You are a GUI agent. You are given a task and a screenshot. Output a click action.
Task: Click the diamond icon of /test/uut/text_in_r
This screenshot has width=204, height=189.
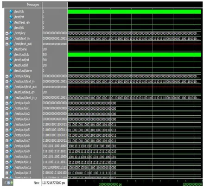(x=11, y=98)
